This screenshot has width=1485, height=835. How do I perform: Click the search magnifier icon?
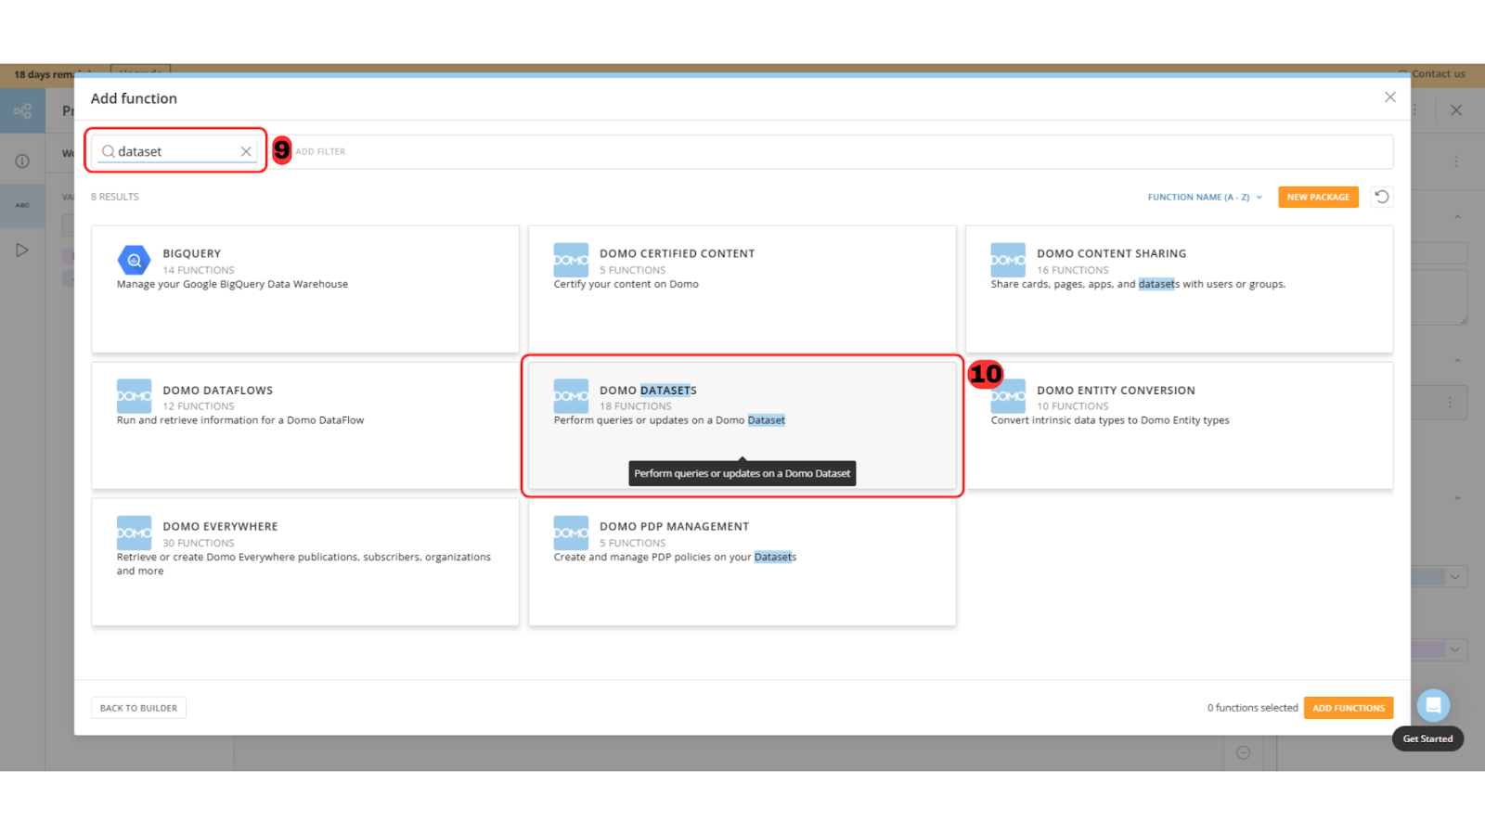pos(109,151)
